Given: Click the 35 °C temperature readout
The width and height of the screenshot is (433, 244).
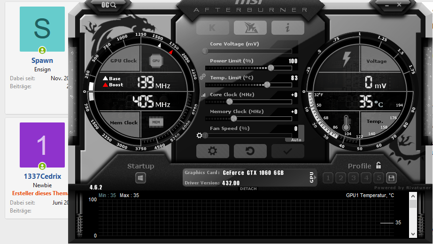Looking at the screenshot, I should click(371, 102).
